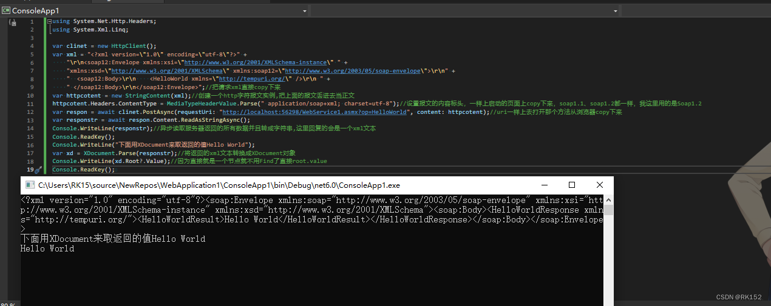
Task: Minimize the ConsoleApp1.exe console window
Action: pos(543,185)
